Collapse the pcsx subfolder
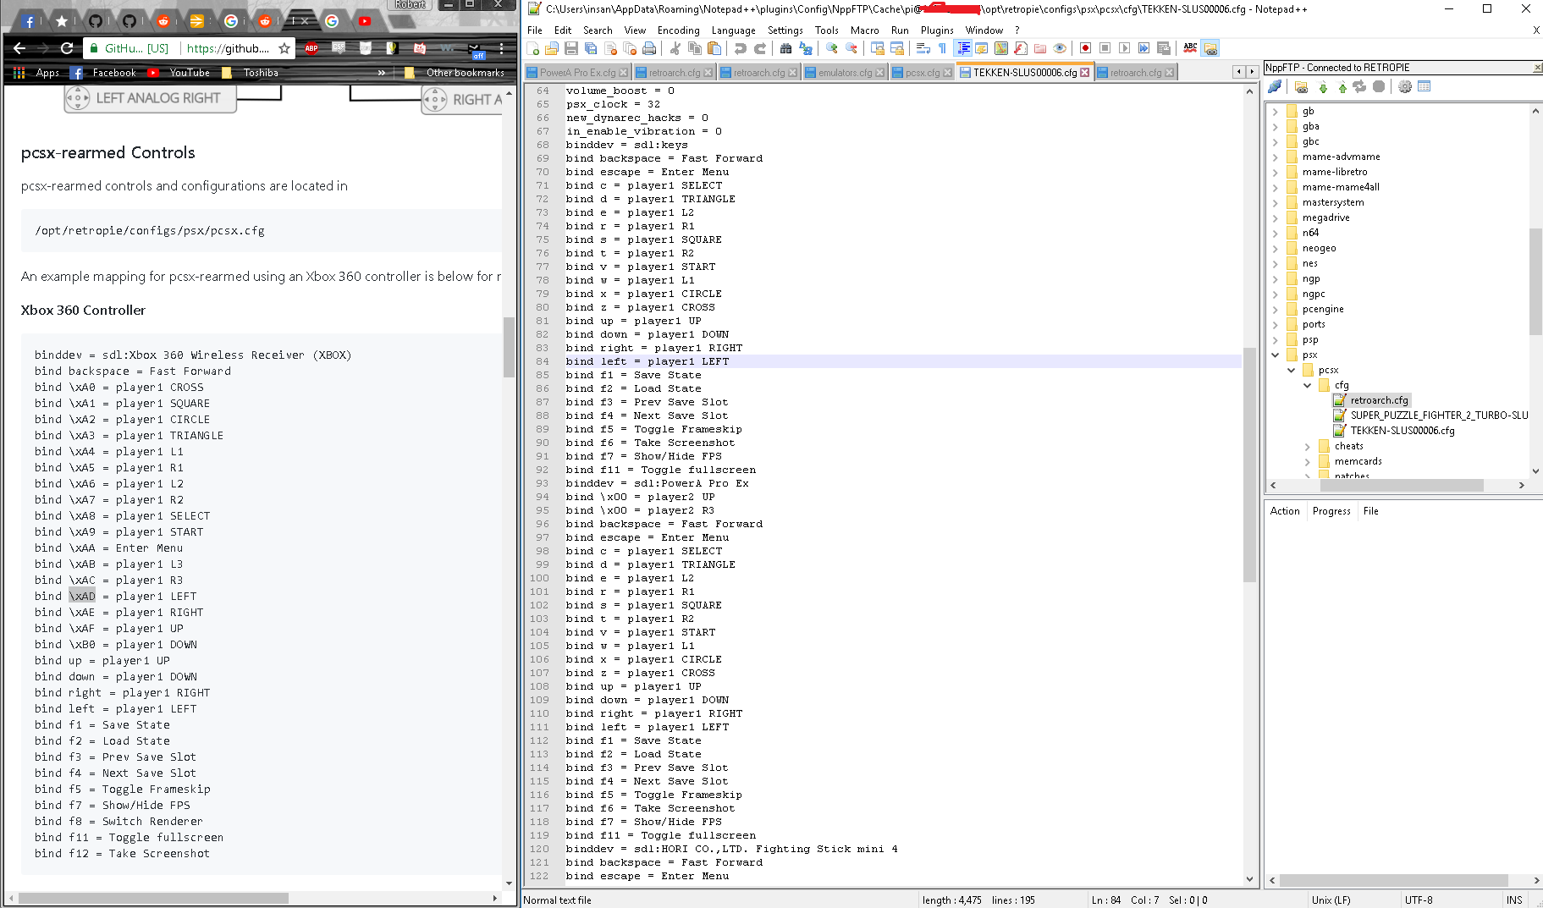 point(1292,370)
